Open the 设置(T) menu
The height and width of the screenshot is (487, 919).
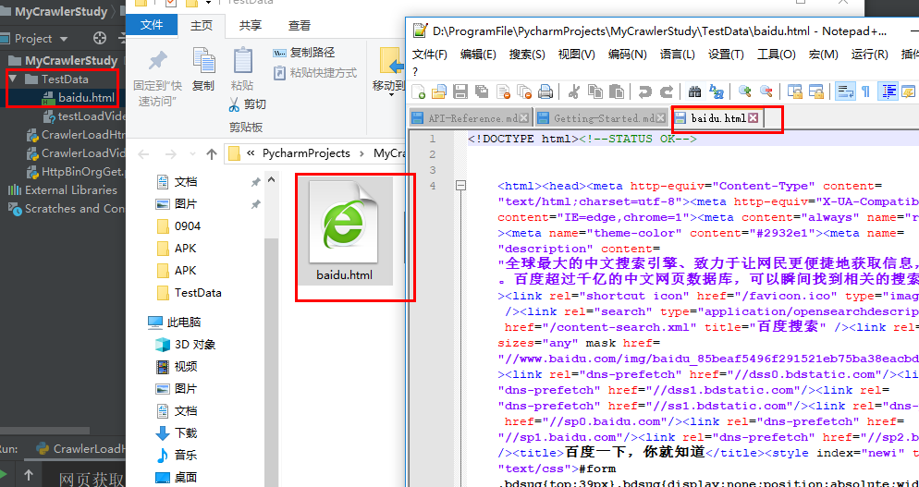[726, 55]
